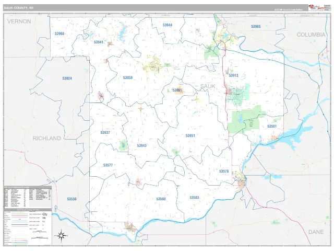Click the large "City" legend sample
This screenshot has width=334, height=251.
(x=45, y=214)
